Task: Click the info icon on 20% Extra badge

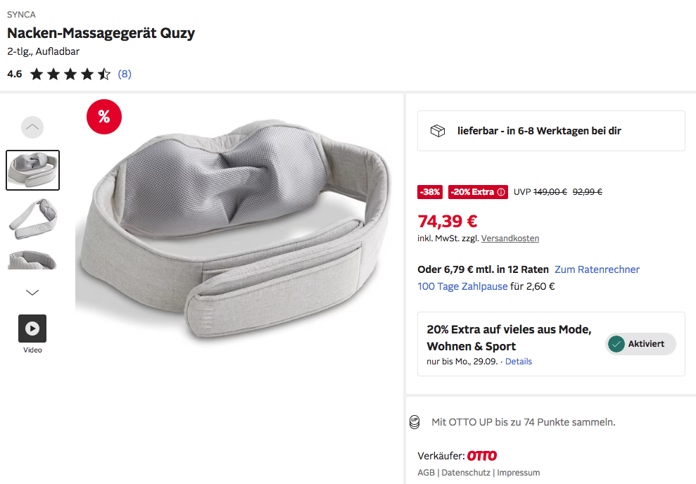Action: tap(501, 192)
